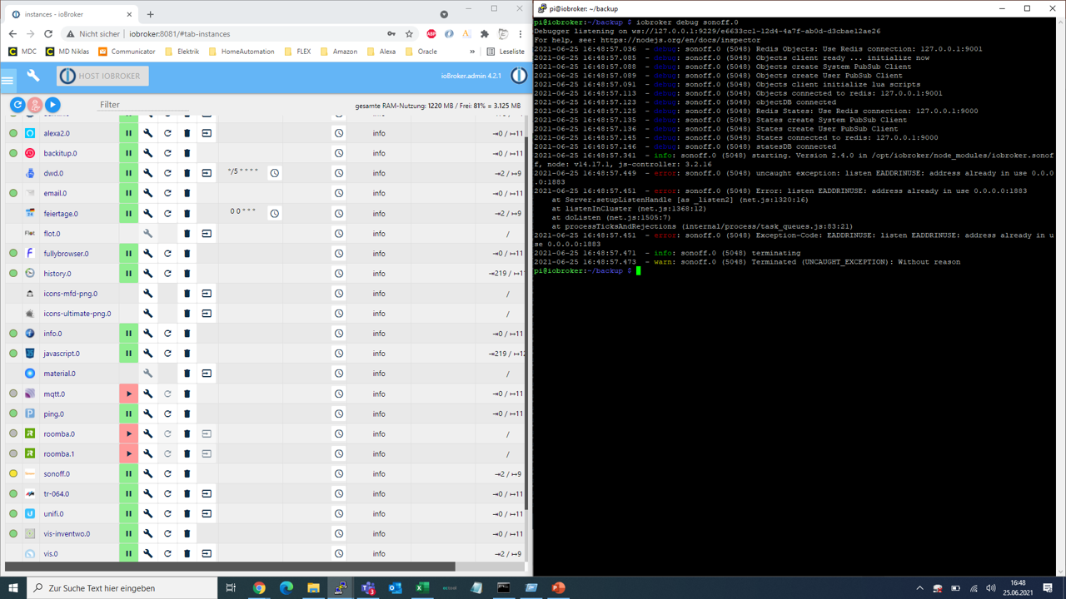
Task: Set restart schedule clock for alexa2.0
Action: (339, 133)
